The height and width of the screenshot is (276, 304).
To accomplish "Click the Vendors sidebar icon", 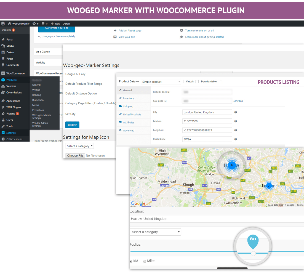I will (x=3, y=86).
